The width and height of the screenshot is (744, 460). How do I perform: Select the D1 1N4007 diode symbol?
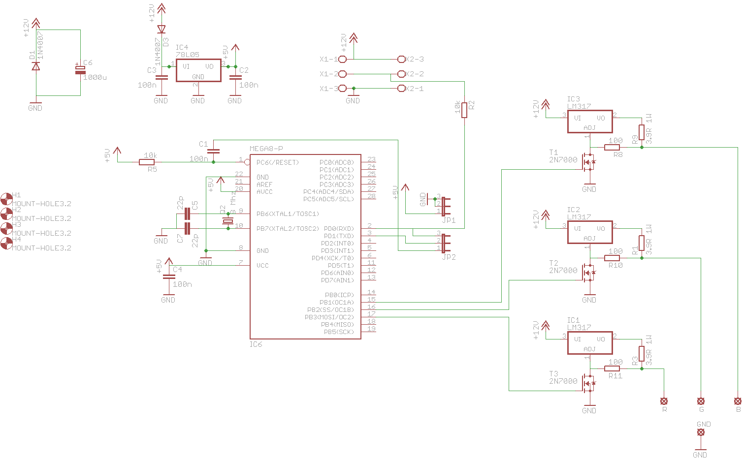click(x=35, y=65)
